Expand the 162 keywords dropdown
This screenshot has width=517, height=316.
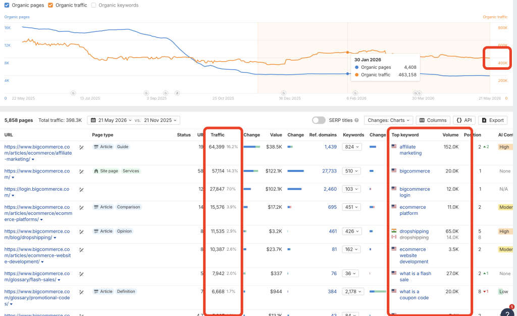[x=351, y=249]
